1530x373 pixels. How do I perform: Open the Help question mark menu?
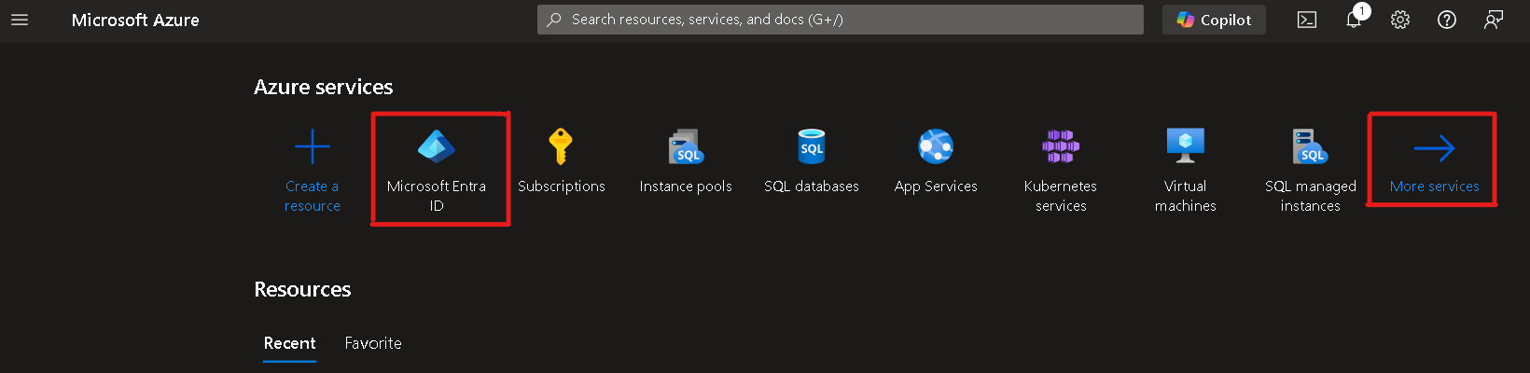point(1447,20)
